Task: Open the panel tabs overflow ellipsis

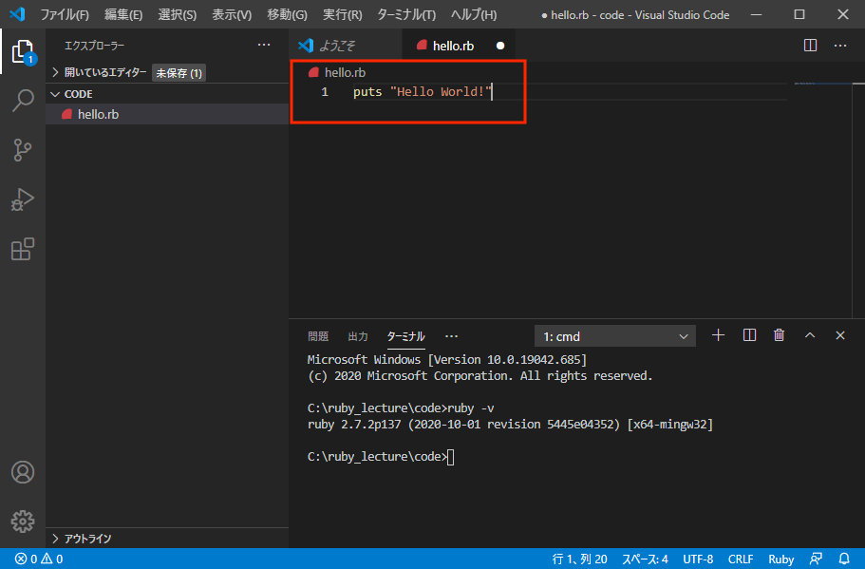Action: pos(451,336)
